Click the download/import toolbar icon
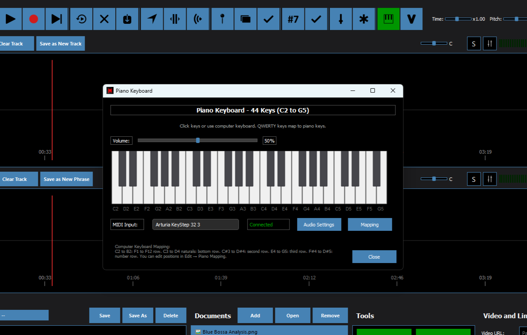 (127, 19)
